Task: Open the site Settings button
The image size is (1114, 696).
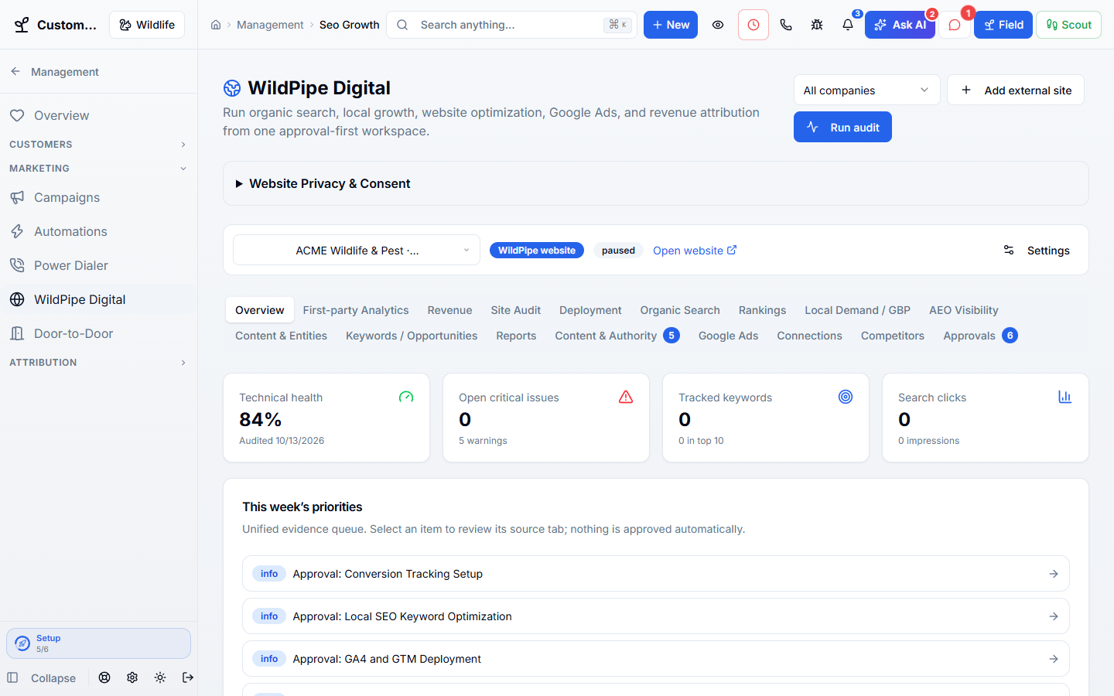Action: [x=1037, y=251]
